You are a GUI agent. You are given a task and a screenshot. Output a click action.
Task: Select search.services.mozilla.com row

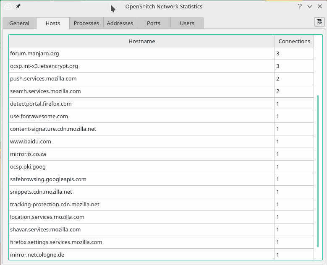tap(161, 91)
